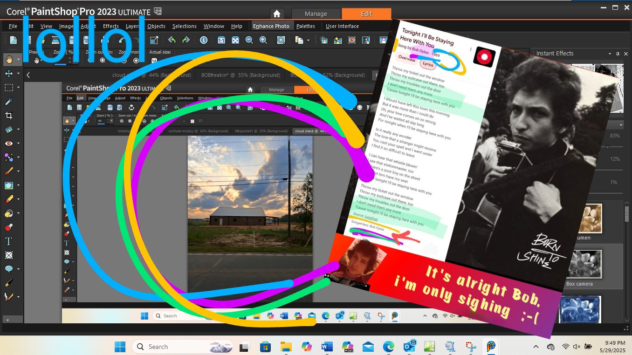Image resolution: width=632 pixels, height=355 pixels.
Task: Select the Pen nib tool
Action: 9,283
